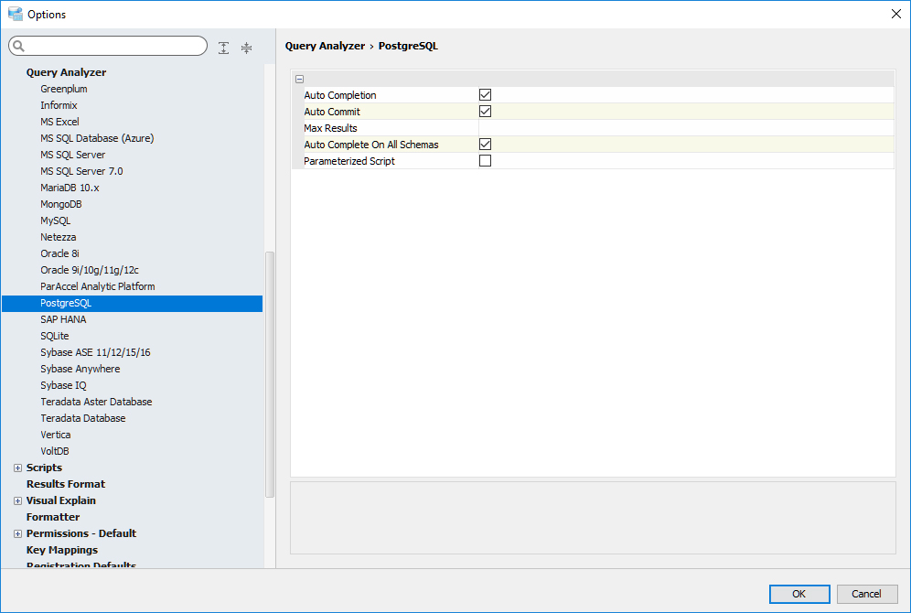
Task: Expand the Visual Explain node
Action: [17, 501]
